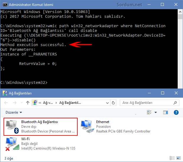
Task: Close the Command Prompt window
Action: click(x=176, y=5)
